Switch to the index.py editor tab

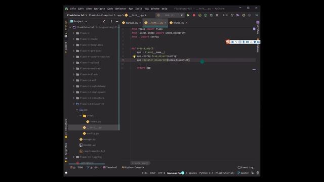(179, 23)
